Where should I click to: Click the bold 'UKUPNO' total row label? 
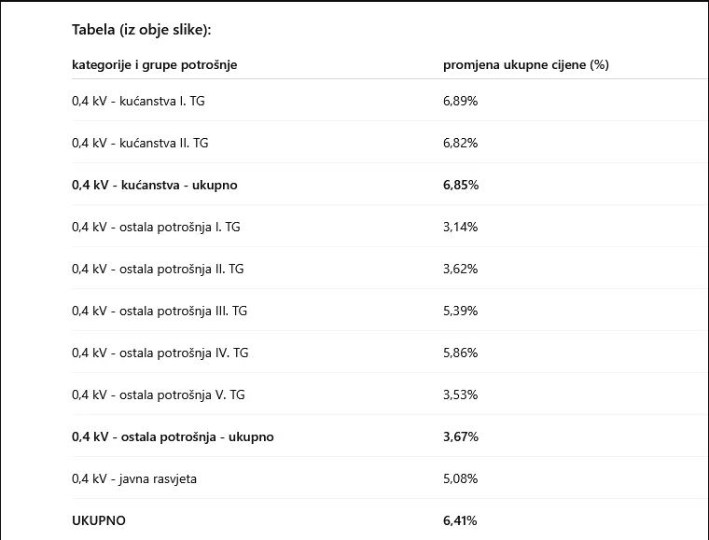[x=99, y=520]
